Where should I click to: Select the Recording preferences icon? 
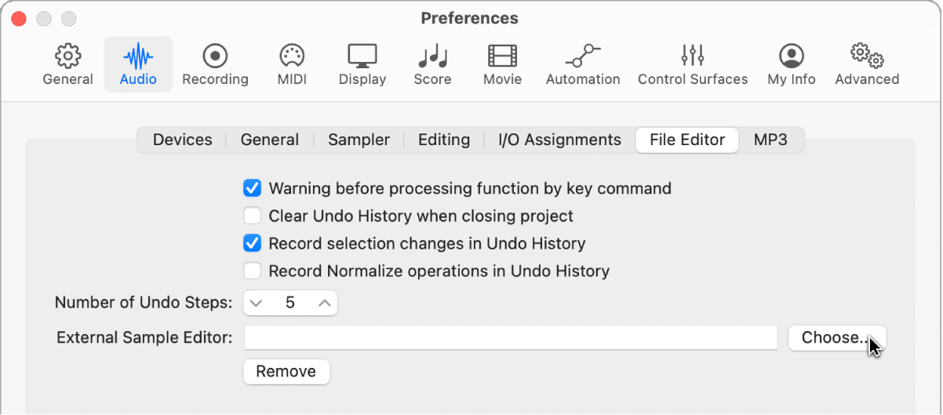pyautogui.click(x=215, y=56)
